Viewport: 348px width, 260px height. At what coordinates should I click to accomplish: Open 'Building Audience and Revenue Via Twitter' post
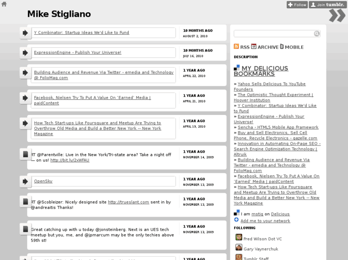click(104, 75)
